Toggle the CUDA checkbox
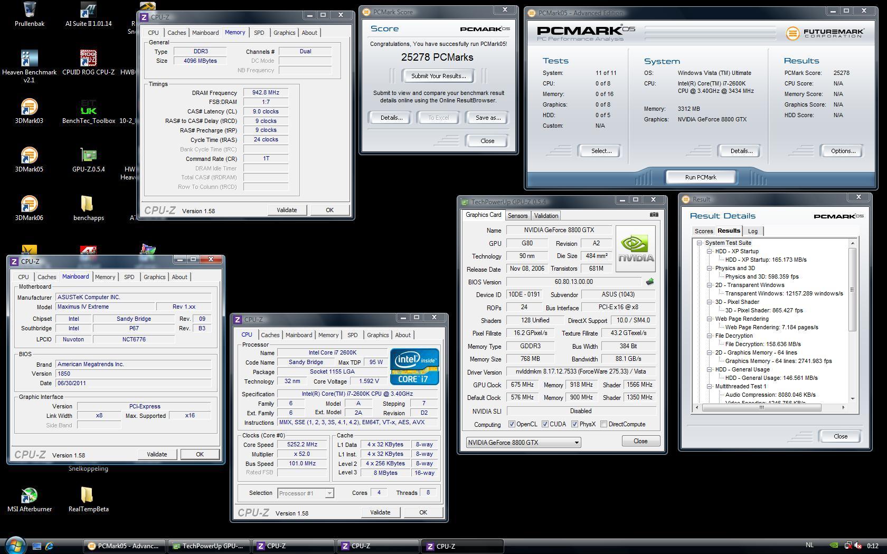Image resolution: width=887 pixels, height=554 pixels. click(545, 424)
